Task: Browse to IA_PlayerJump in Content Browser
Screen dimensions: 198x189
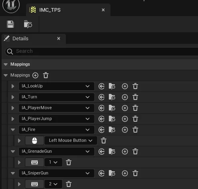Action: 112,119
